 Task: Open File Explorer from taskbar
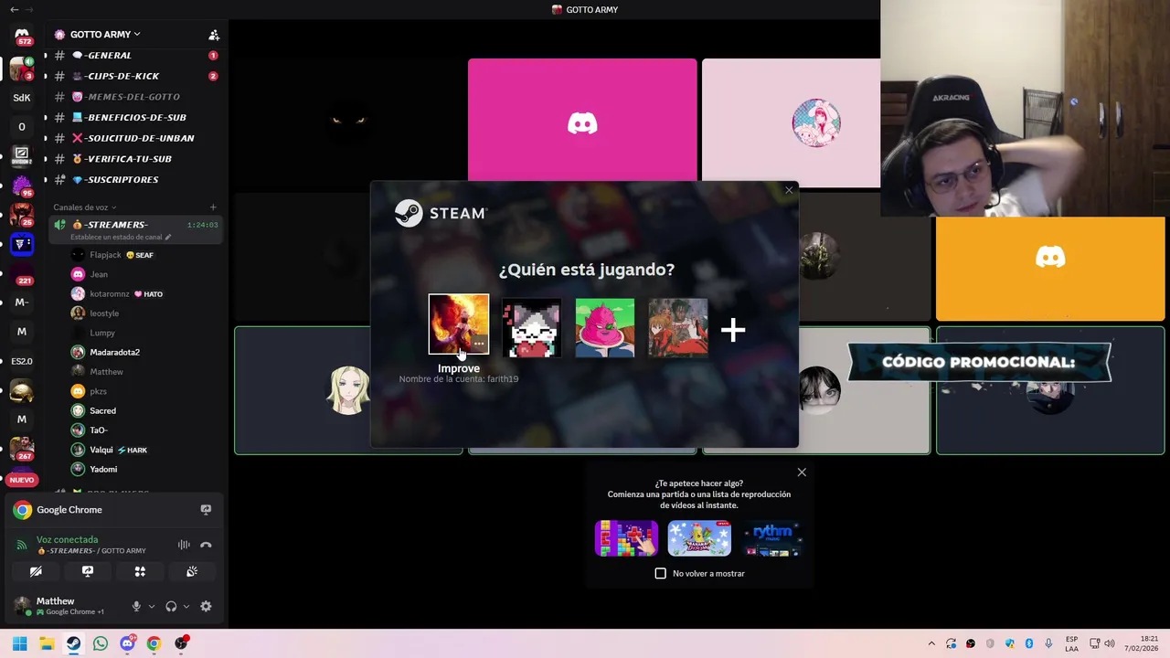pos(47,643)
